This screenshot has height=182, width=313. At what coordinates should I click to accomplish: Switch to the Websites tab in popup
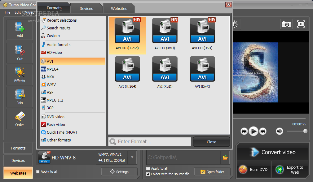click(x=119, y=9)
